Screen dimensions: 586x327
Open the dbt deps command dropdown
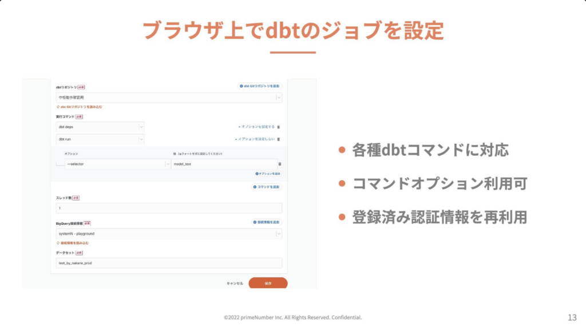pyautogui.click(x=141, y=127)
